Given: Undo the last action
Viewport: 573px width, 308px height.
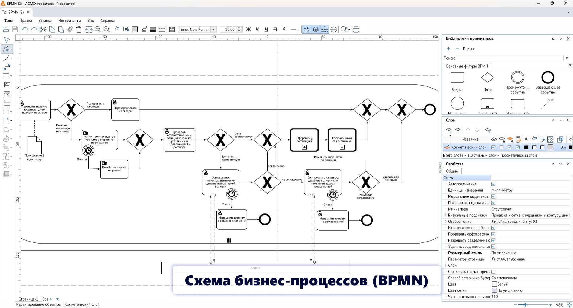Looking at the screenshot, I should point(25,29).
